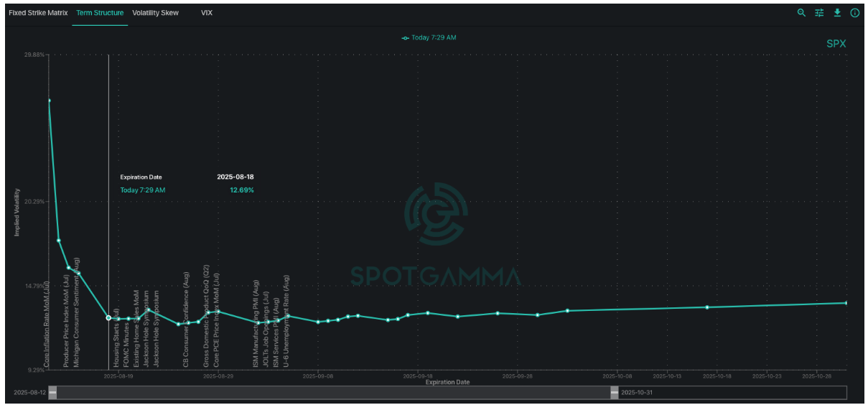This screenshot has height=405, width=868.
Task: Click the JOLTs Job Openings (Jul) event label
Action: [266, 330]
